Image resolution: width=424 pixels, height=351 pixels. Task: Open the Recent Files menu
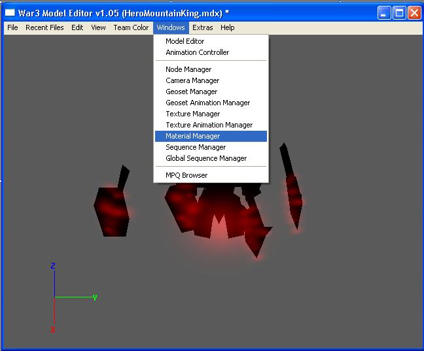click(44, 27)
